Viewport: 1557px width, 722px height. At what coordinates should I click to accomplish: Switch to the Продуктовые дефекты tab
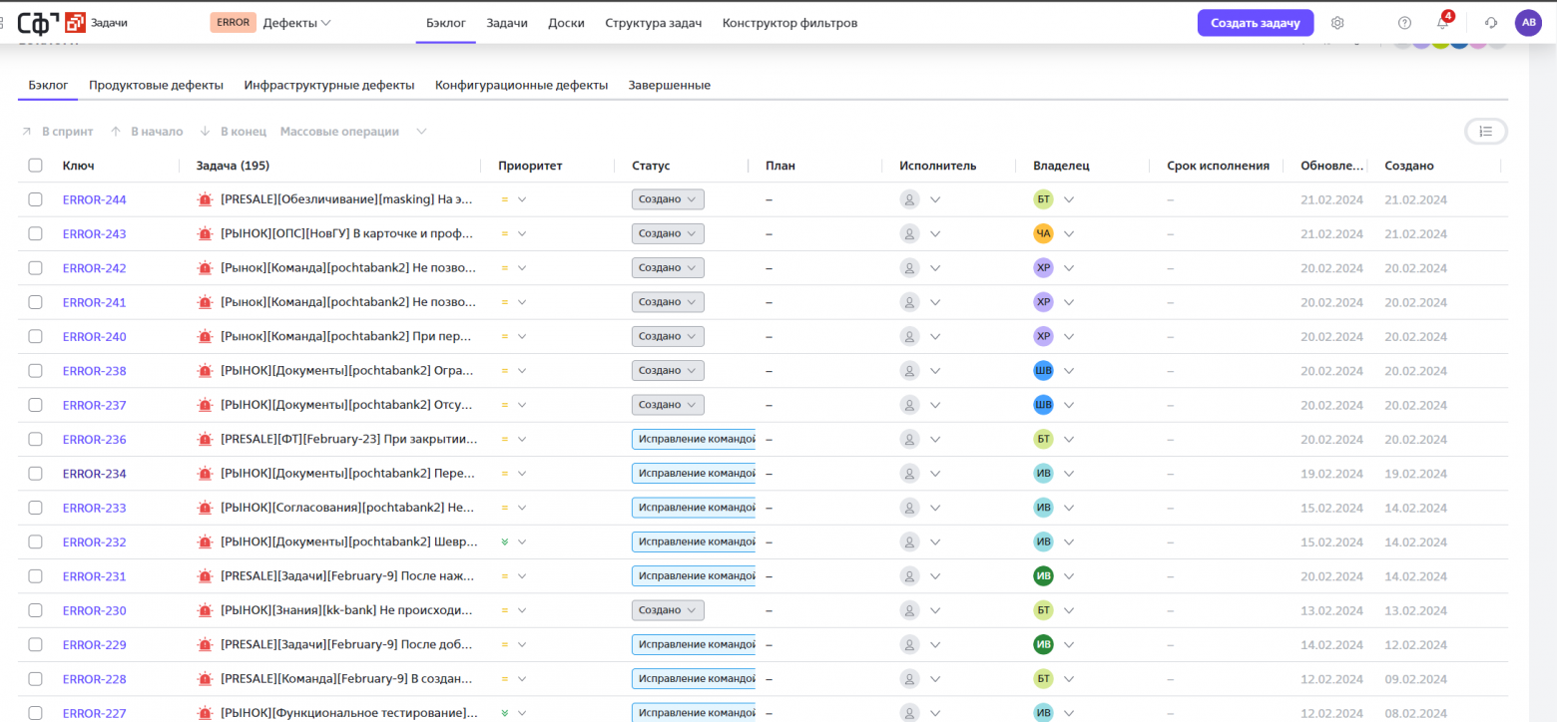[156, 86]
